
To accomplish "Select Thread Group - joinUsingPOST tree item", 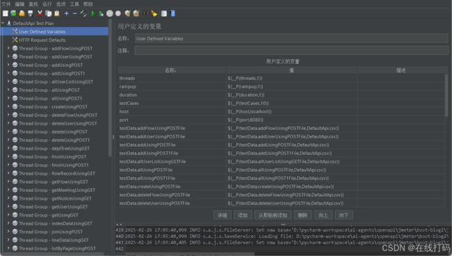I will pos(51,232).
